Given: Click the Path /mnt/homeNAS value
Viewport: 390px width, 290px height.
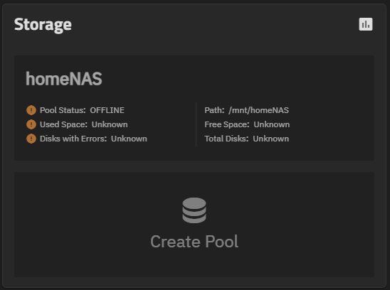Looking at the screenshot, I should click(x=258, y=110).
